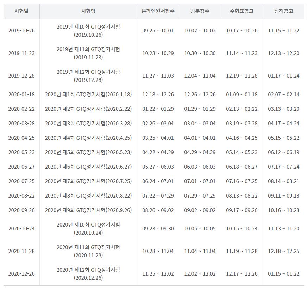This screenshot has width=308, height=289.
Task: Click 2020년 제4회 GTQ정기시험 exam name
Action: (x=88, y=138)
